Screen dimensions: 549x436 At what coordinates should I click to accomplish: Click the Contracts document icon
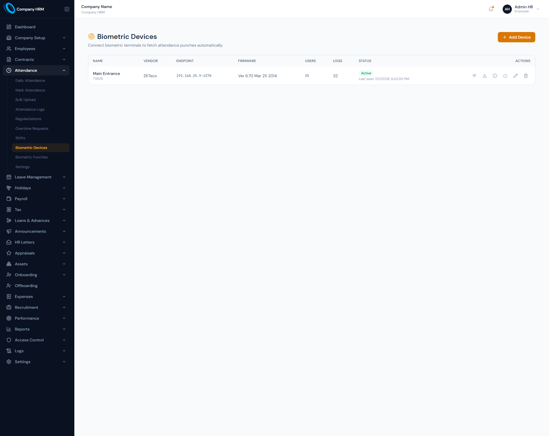pyautogui.click(x=9, y=59)
